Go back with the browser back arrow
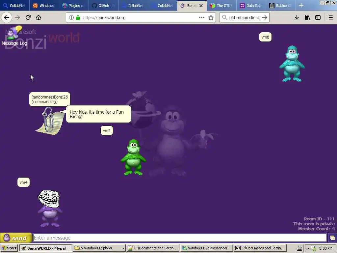 (x=7, y=17)
